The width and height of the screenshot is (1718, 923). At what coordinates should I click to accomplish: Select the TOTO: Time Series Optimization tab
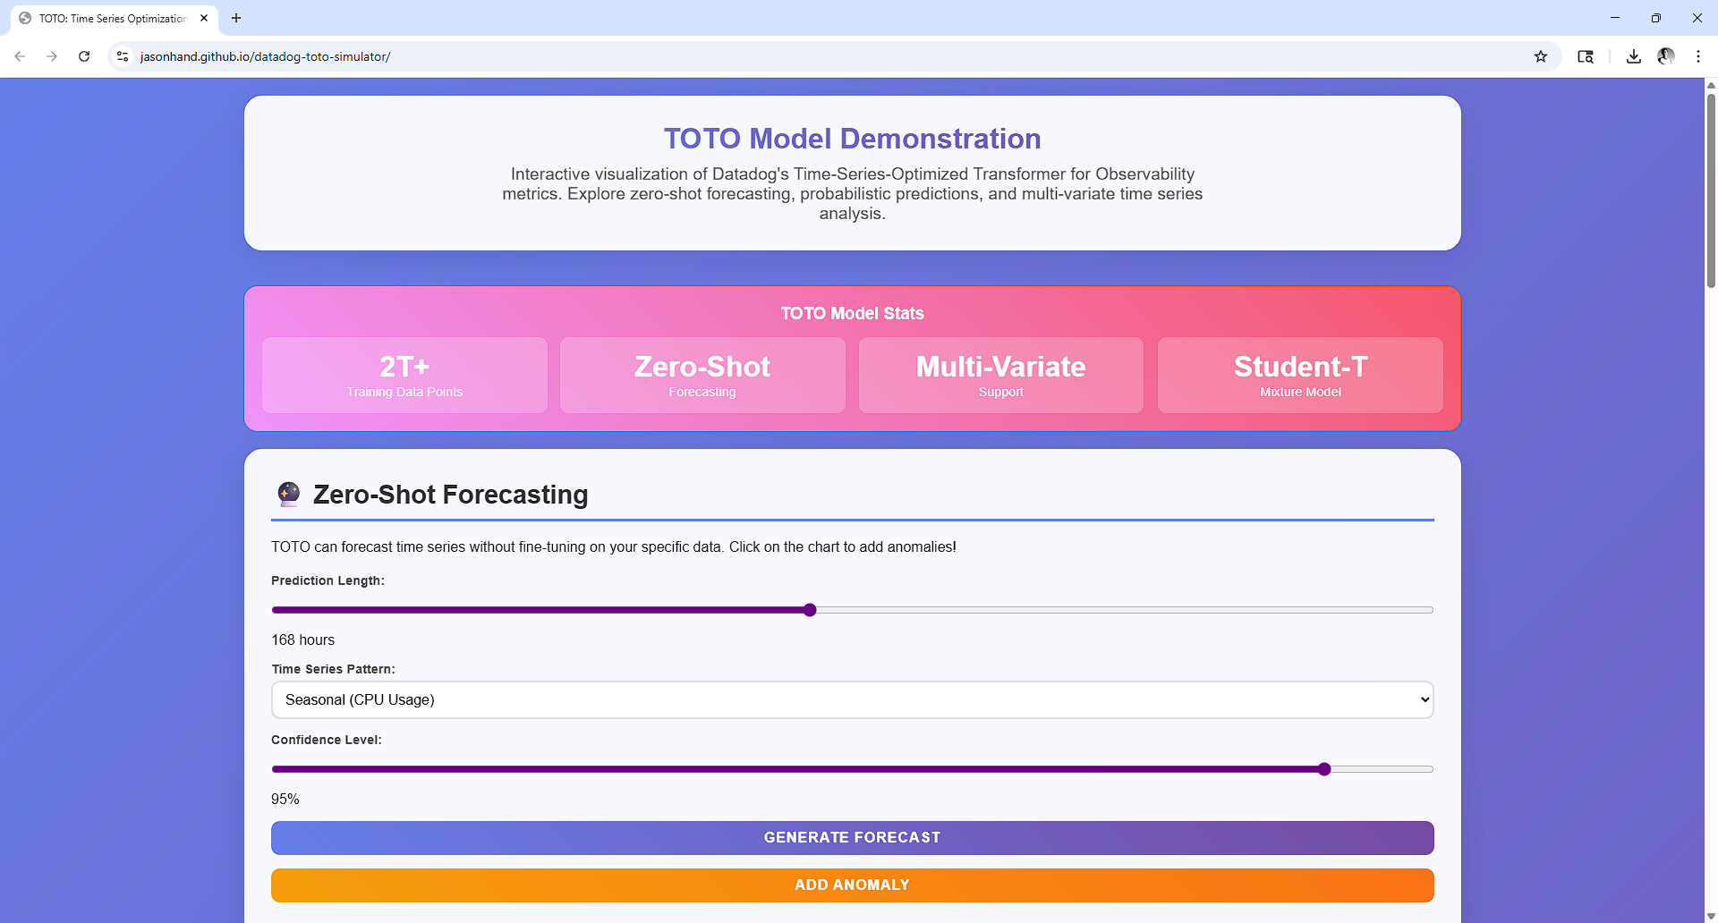[113, 18]
